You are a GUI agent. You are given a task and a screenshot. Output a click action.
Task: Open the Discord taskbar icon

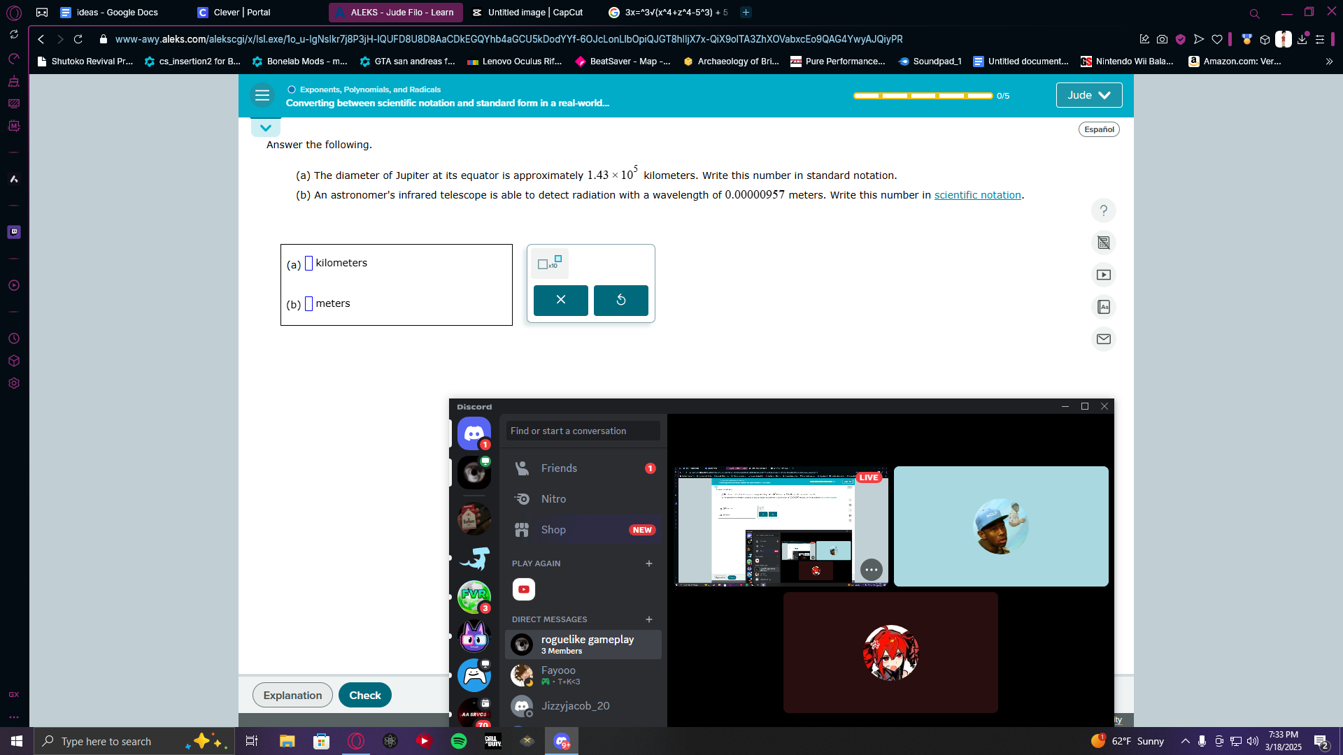click(x=562, y=741)
